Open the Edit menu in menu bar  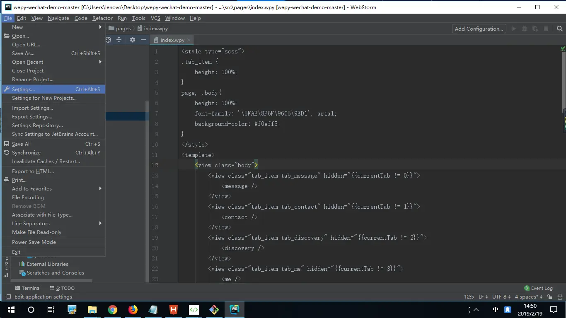click(22, 18)
